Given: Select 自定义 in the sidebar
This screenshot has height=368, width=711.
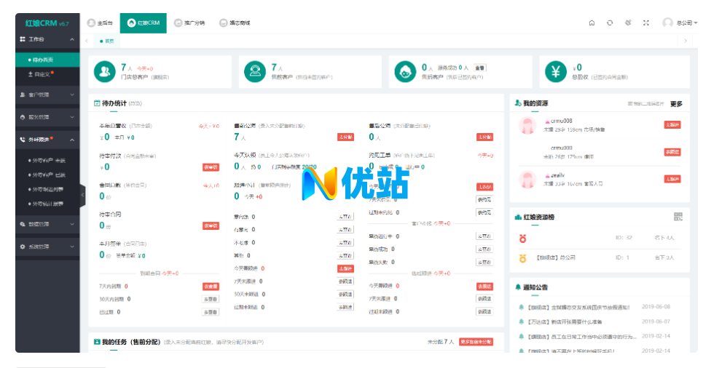Looking at the screenshot, I should click(x=41, y=74).
